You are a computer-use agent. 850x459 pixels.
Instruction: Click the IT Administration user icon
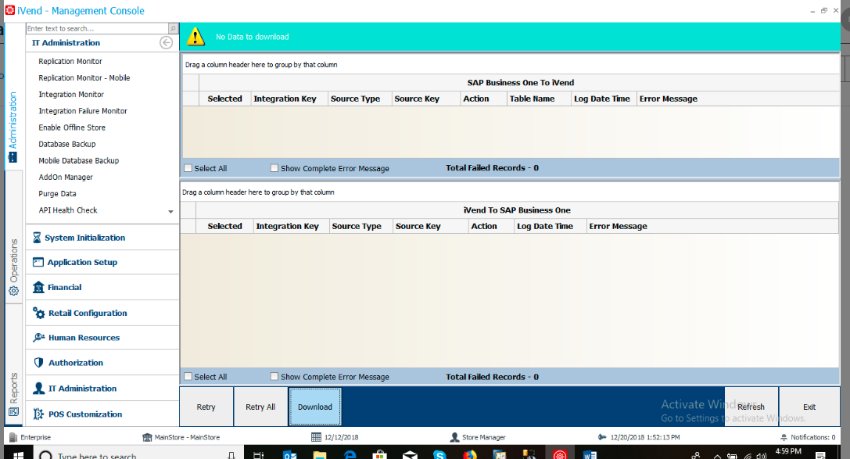[x=38, y=388]
